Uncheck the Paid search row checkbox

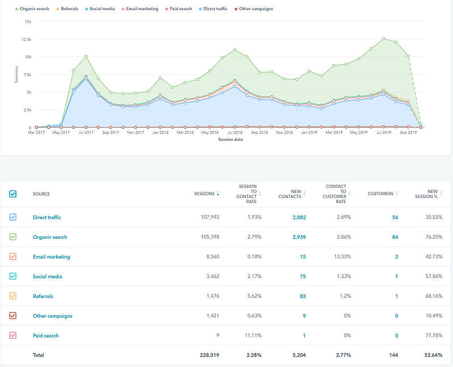pyautogui.click(x=12, y=335)
